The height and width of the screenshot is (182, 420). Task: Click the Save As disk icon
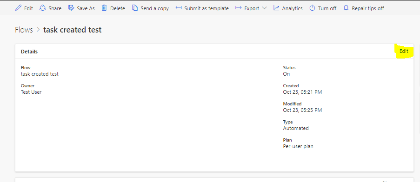click(71, 8)
